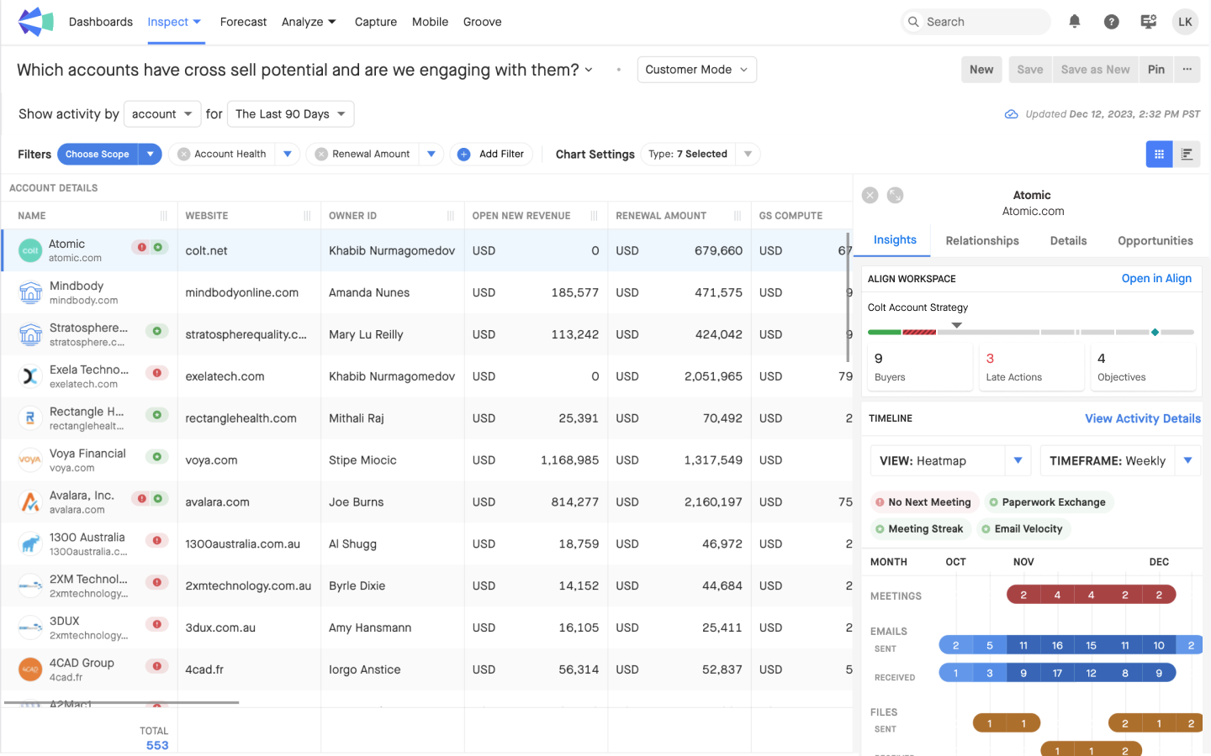Switch to list chart layout
This screenshot has height=756, width=1211.
click(x=1187, y=154)
